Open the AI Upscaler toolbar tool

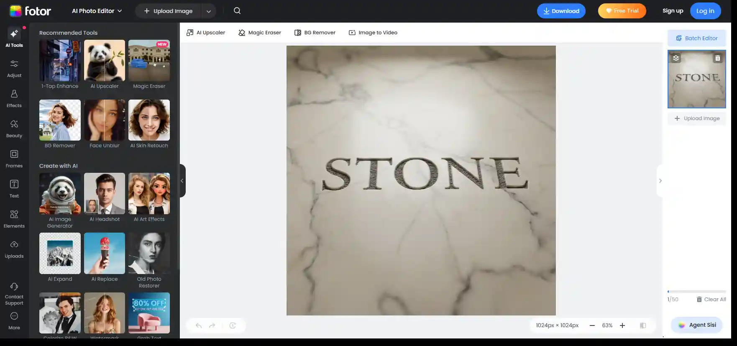pyautogui.click(x=206, y=33)
